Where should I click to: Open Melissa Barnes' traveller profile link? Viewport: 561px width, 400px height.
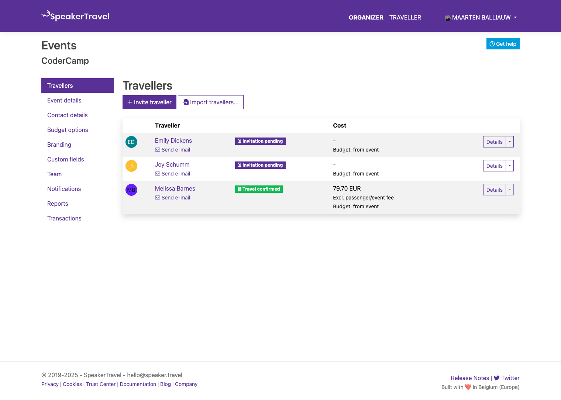(x=175, y=188)
